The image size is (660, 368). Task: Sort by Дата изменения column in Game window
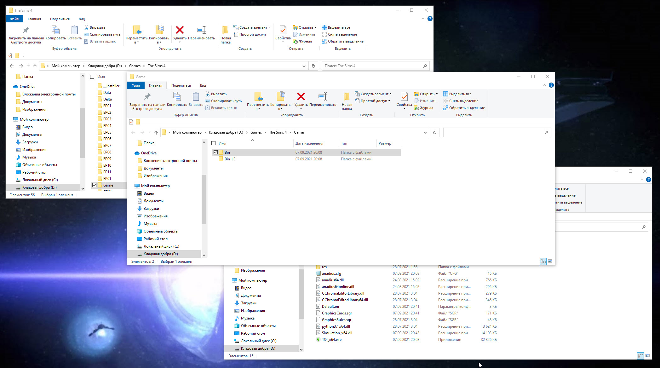tap(309, 143)
